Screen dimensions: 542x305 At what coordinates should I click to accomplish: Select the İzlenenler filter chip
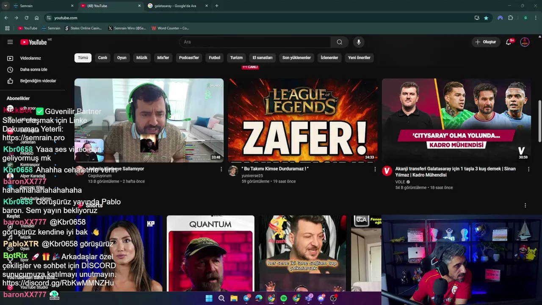(329, 58)
